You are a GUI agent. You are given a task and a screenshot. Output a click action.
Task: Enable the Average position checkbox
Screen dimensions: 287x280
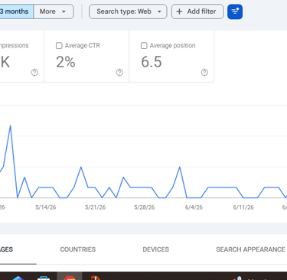pos(144,46)
